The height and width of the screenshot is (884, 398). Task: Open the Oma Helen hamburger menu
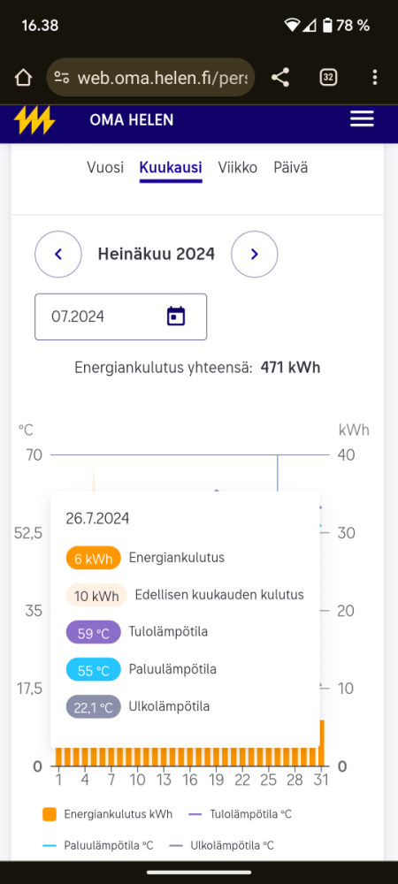click(x=362, y=119)
